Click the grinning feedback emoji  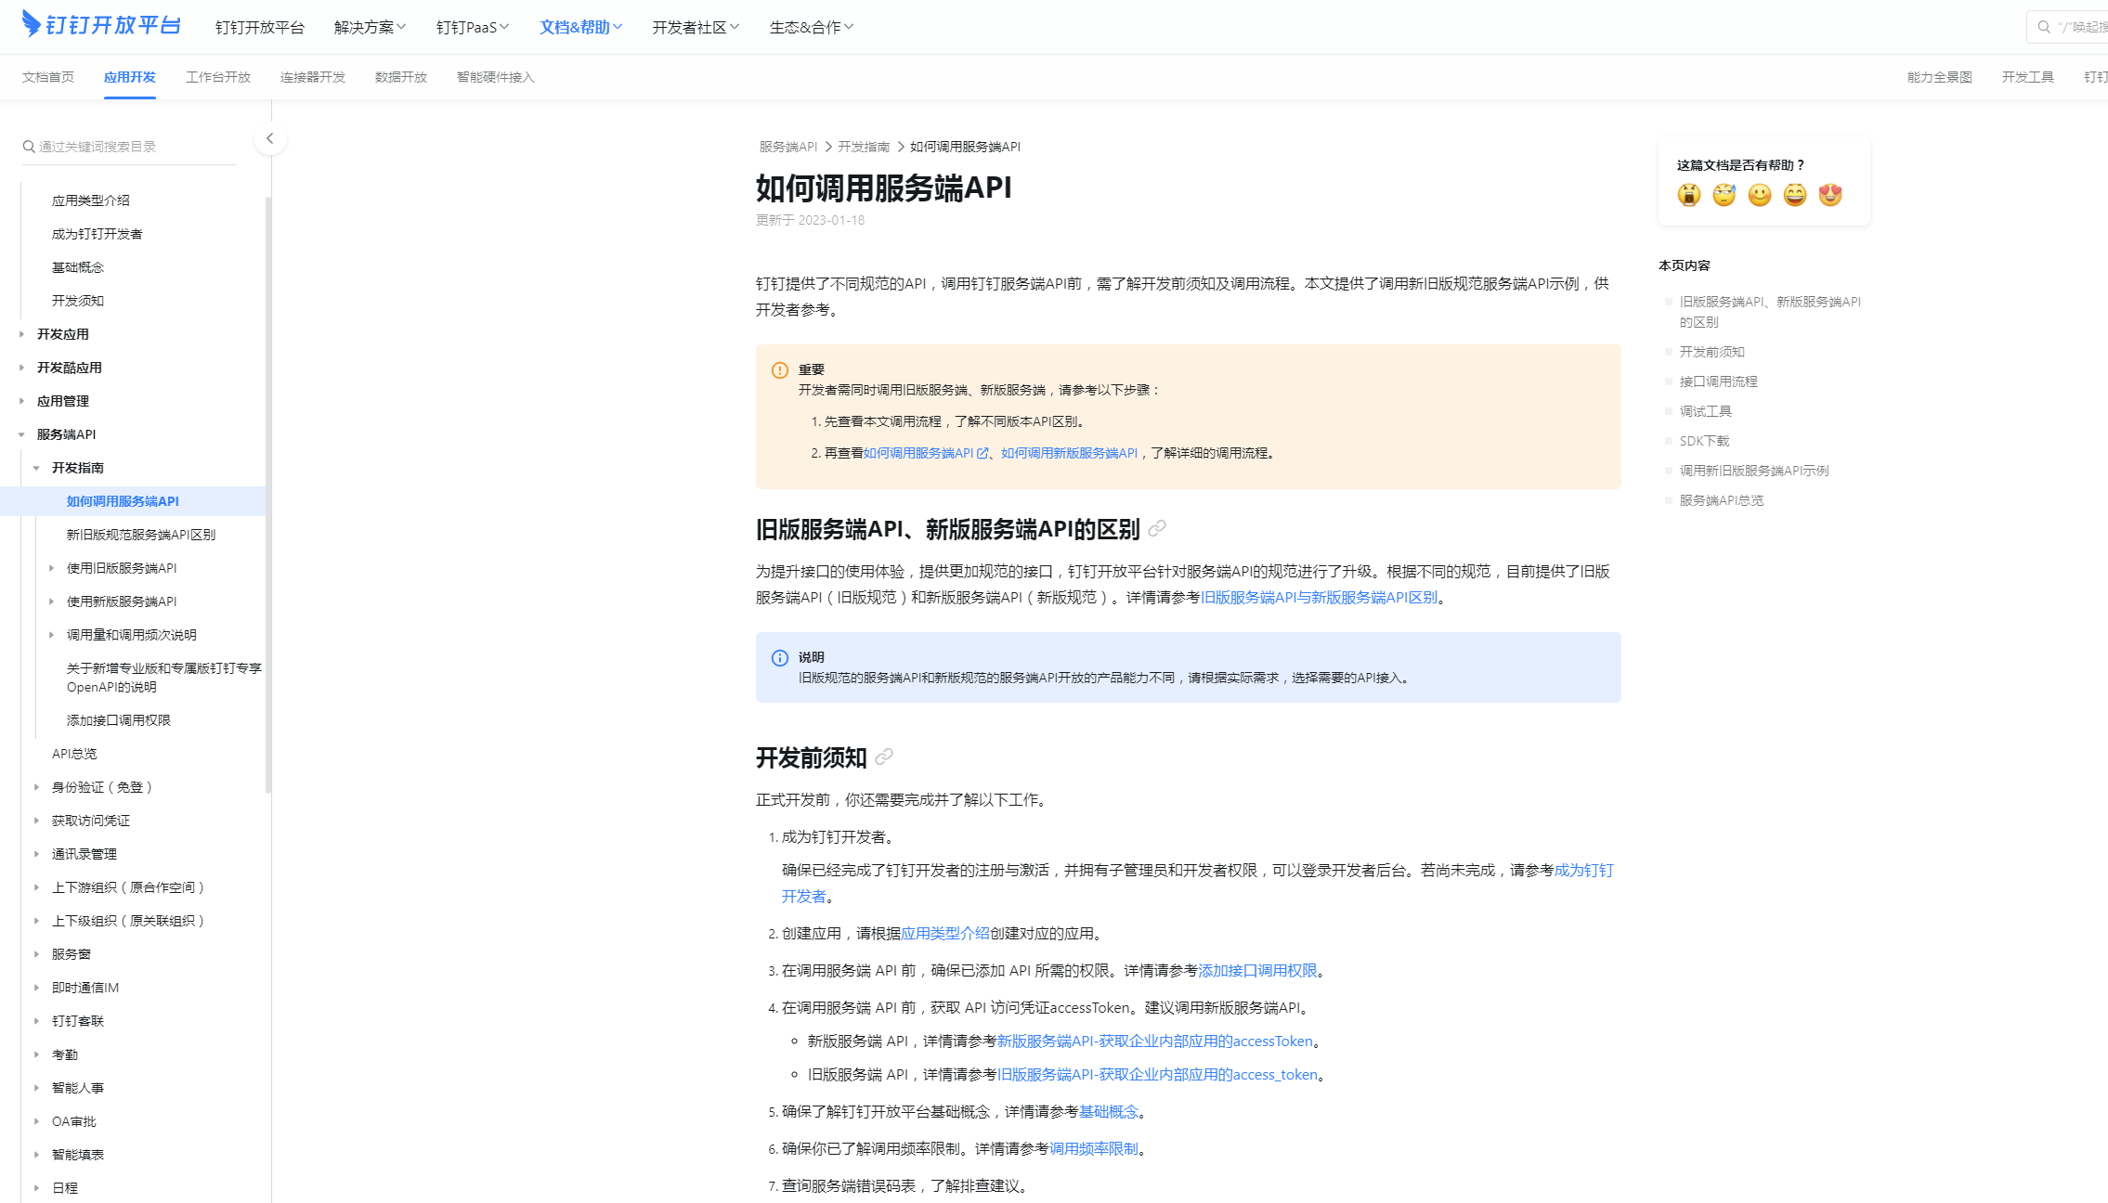[1794, 195]
